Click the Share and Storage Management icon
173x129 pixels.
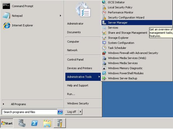[104, 33]
